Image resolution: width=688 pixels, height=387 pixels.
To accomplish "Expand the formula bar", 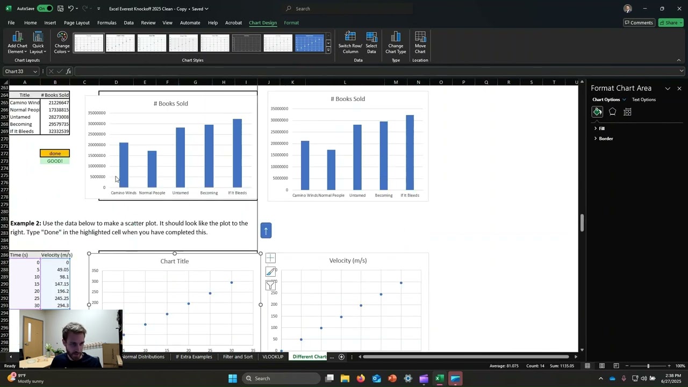I will tap(682, 71).
